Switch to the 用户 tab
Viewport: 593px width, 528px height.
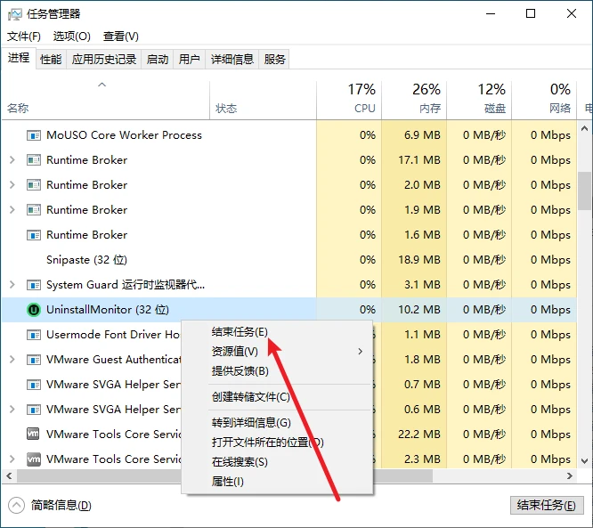[x=189, y=60]
